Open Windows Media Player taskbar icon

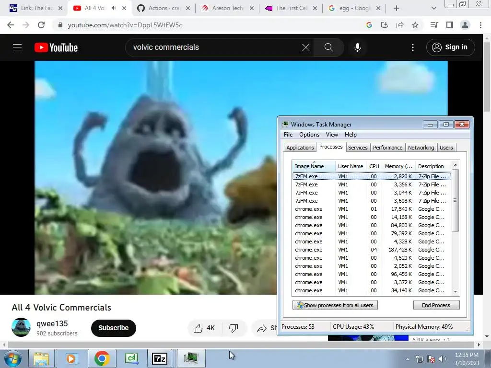[71, 358]
